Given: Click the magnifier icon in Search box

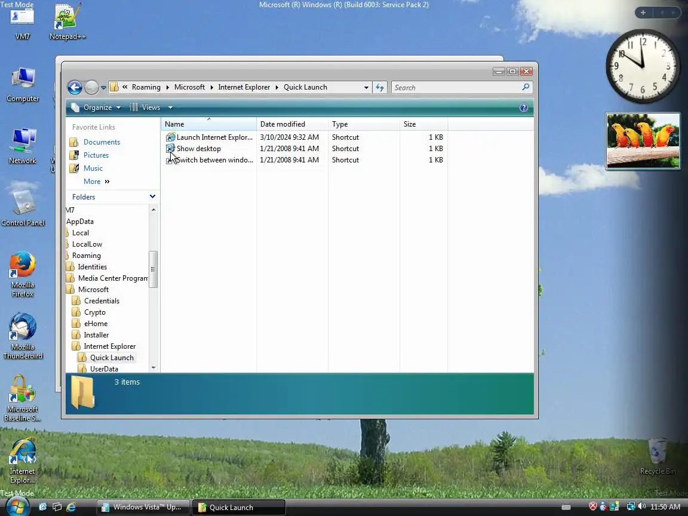Looking at the screenshot, I should click(x=526, y=87).
